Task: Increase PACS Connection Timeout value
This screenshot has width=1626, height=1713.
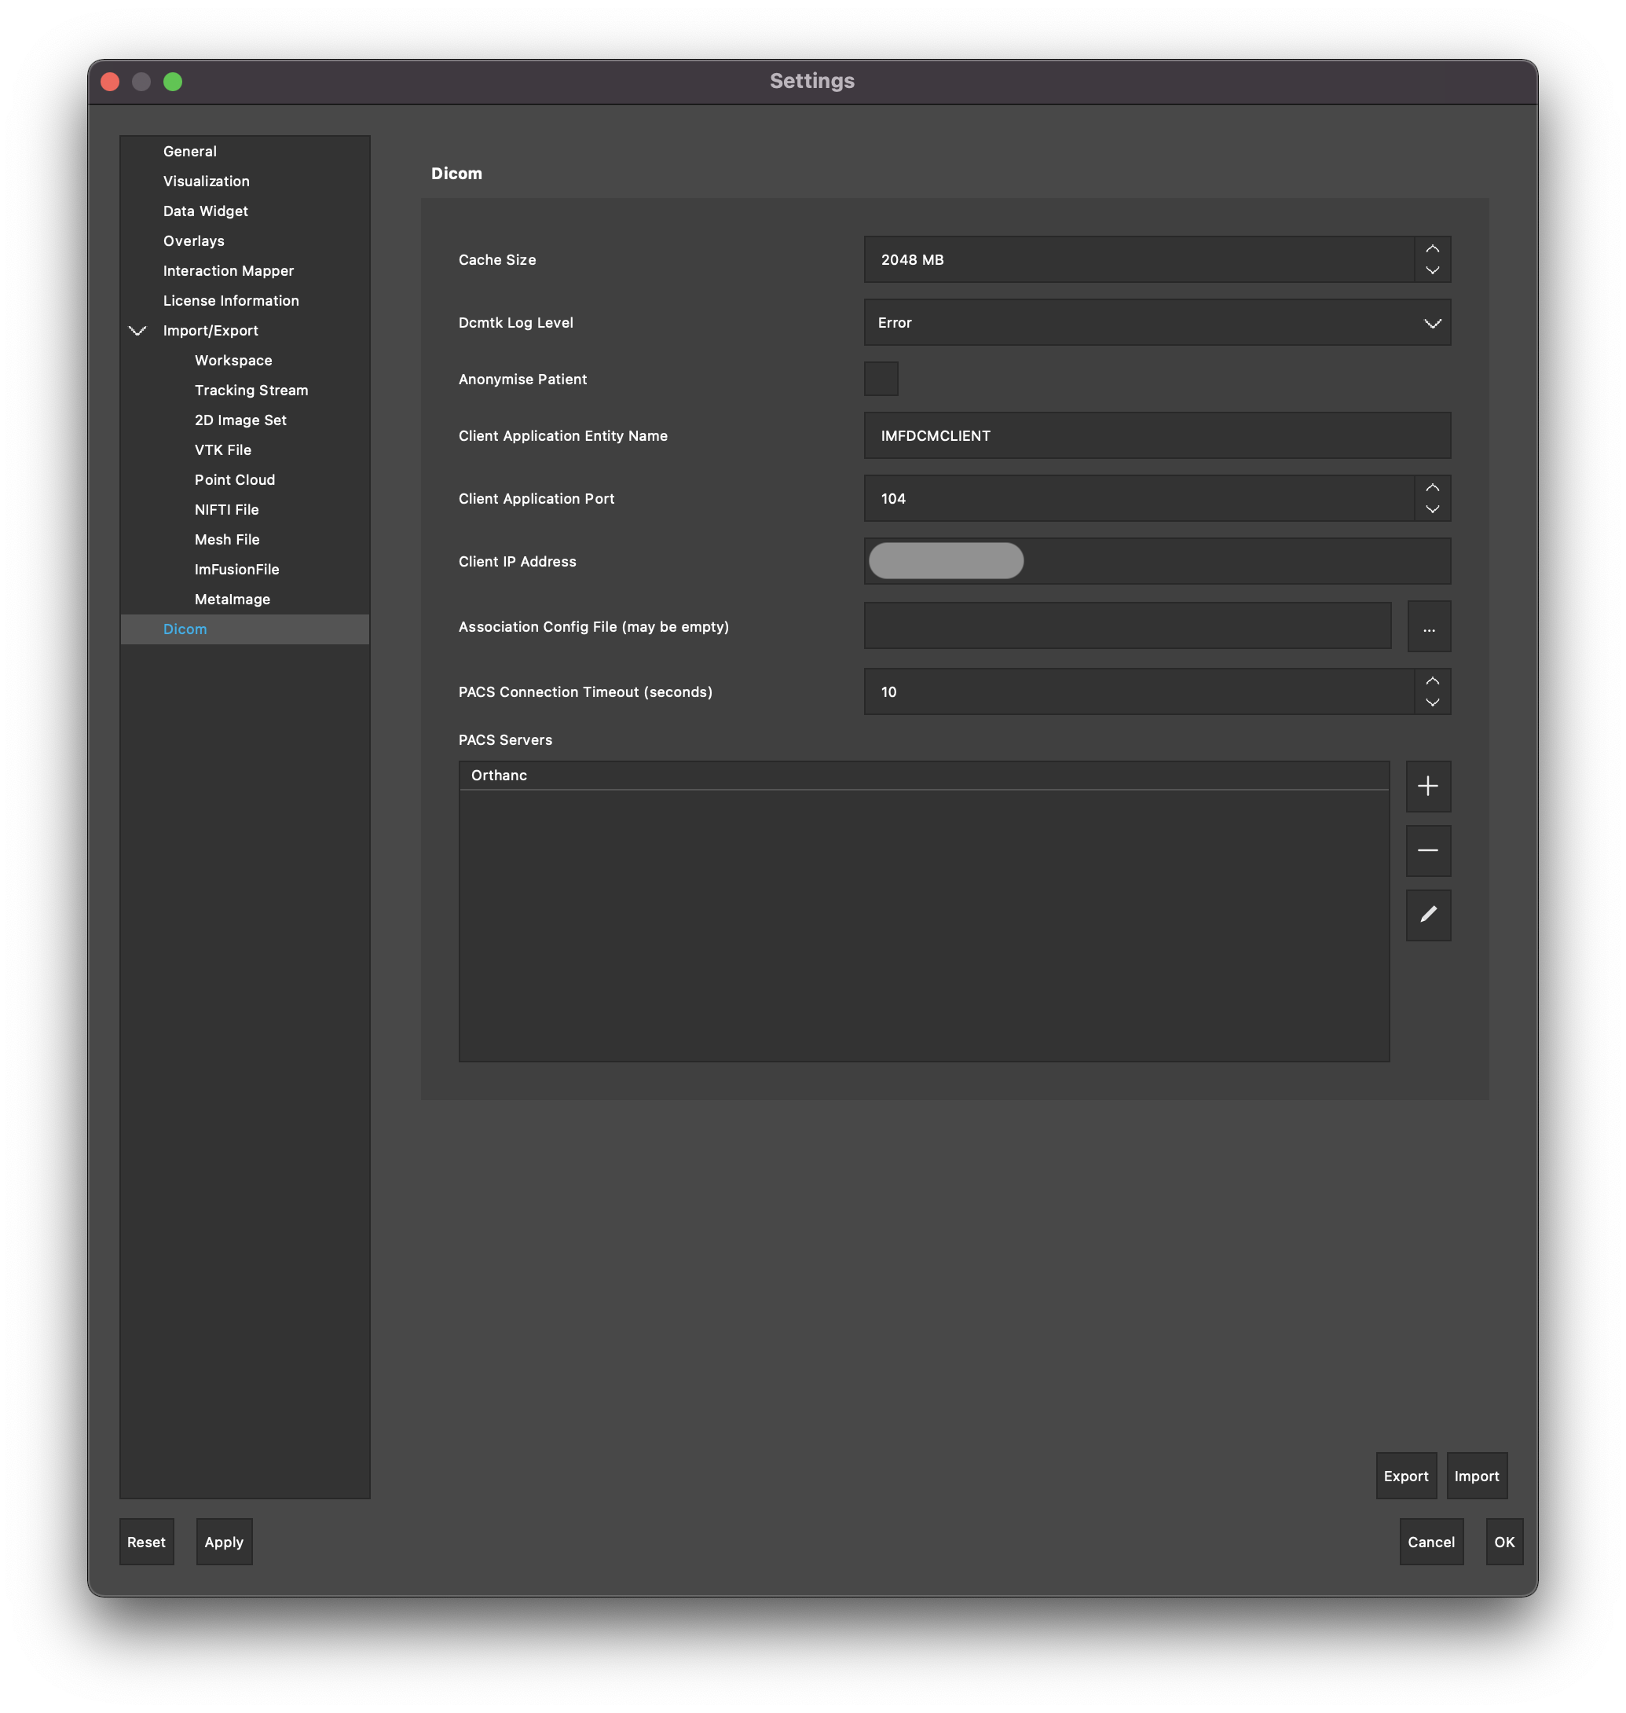Action: (1432, 680)
